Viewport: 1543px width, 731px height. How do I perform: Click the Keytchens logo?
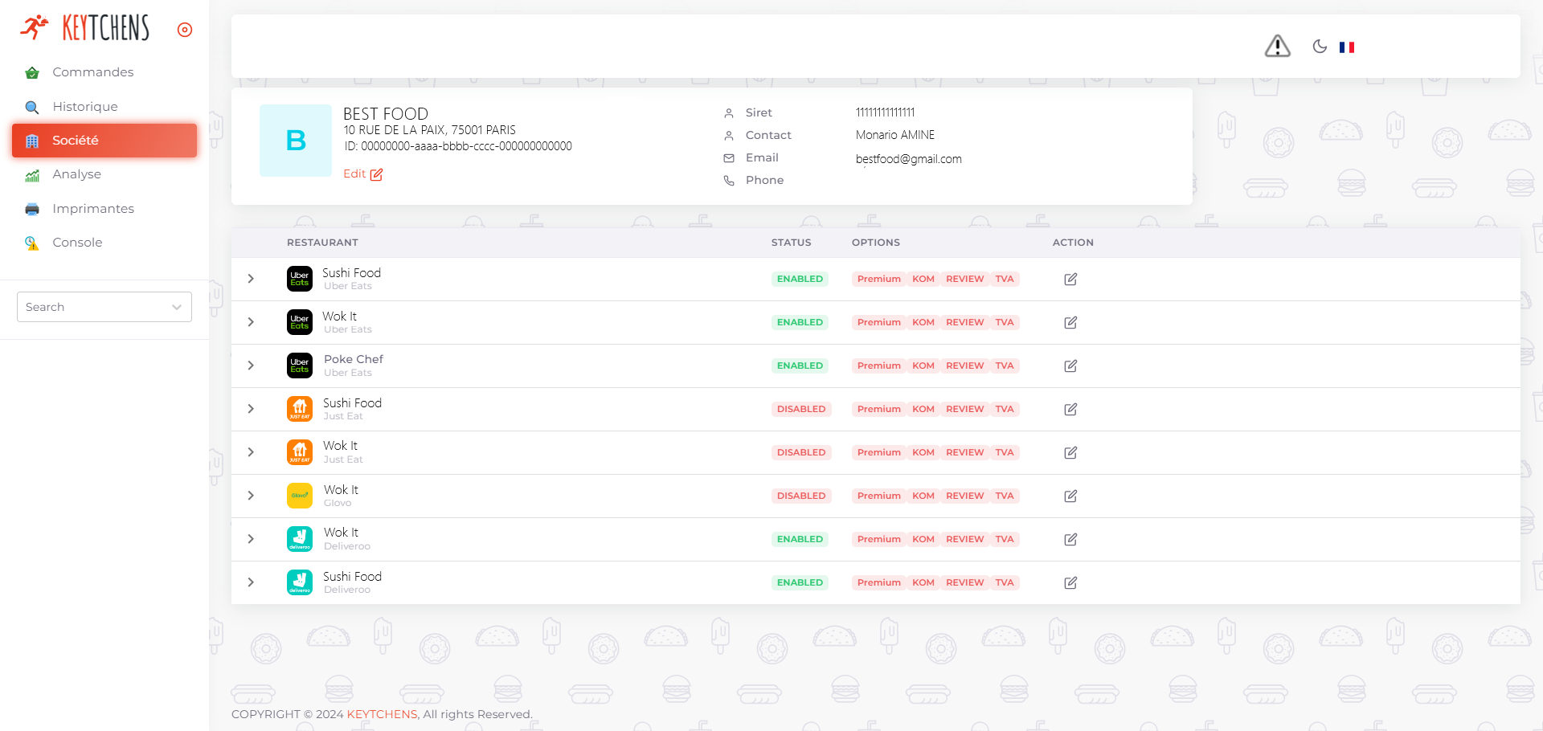pyautogui.click(x=85, y=28)
